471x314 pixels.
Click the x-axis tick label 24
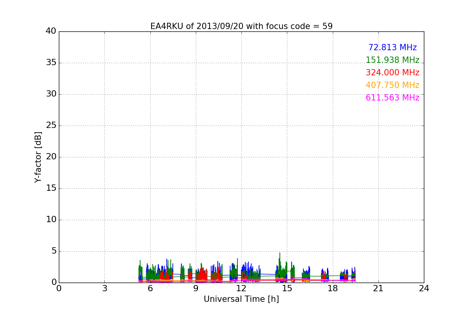pos(424,288)
